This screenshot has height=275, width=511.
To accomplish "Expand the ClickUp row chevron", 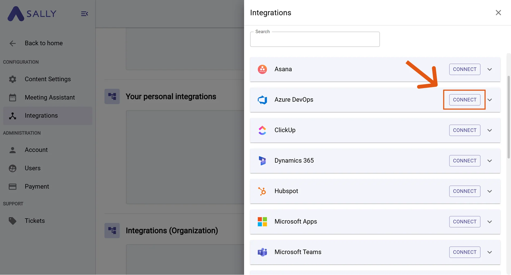I will tap(490, 130).
